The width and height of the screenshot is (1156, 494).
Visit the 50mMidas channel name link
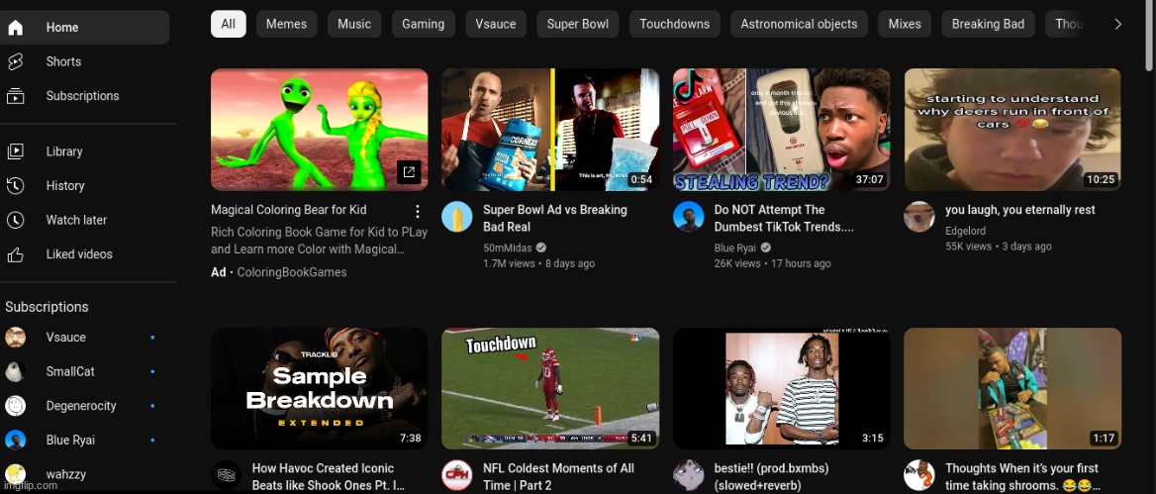[509, 247]
